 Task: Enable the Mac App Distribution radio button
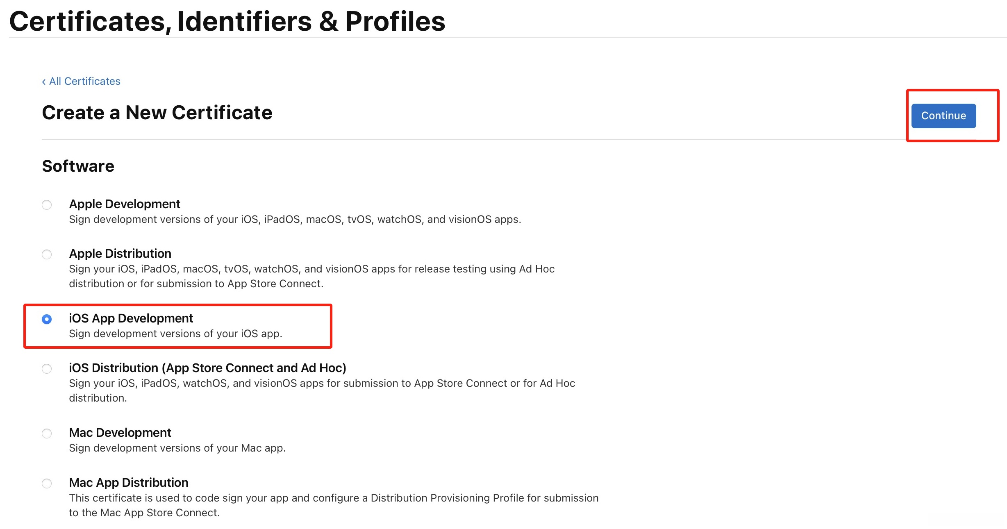pos(47,484)
